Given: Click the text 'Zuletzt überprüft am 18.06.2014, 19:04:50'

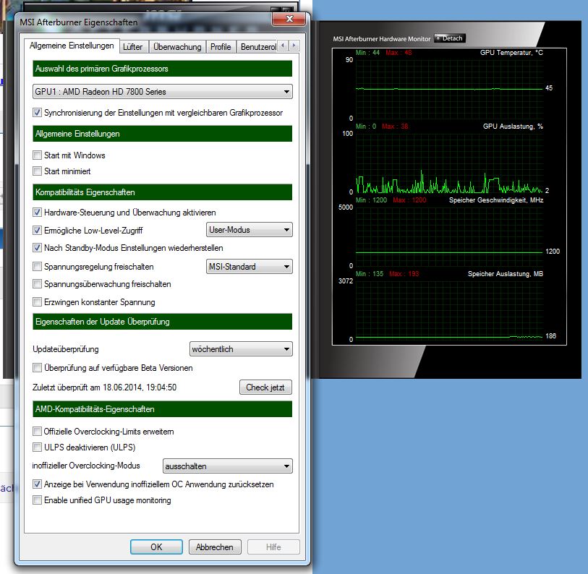Looking at the screenshot, I should (105, 387).
